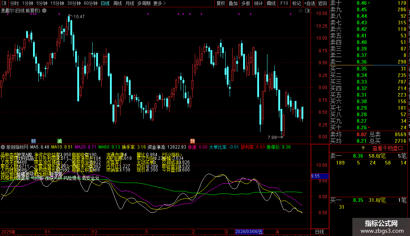This screenshot has width=410, height=236.
Task: Click the 预 forecast marker on chart
Action: pos(192,141)
